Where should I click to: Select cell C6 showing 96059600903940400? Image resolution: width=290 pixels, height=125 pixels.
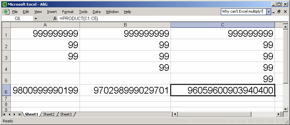(x=223, y=90)
